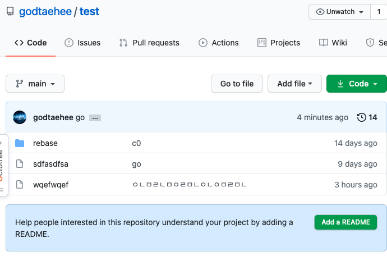387x261 pixels.
Task: Click the rebase folder icon
Action: pos(20,143)
